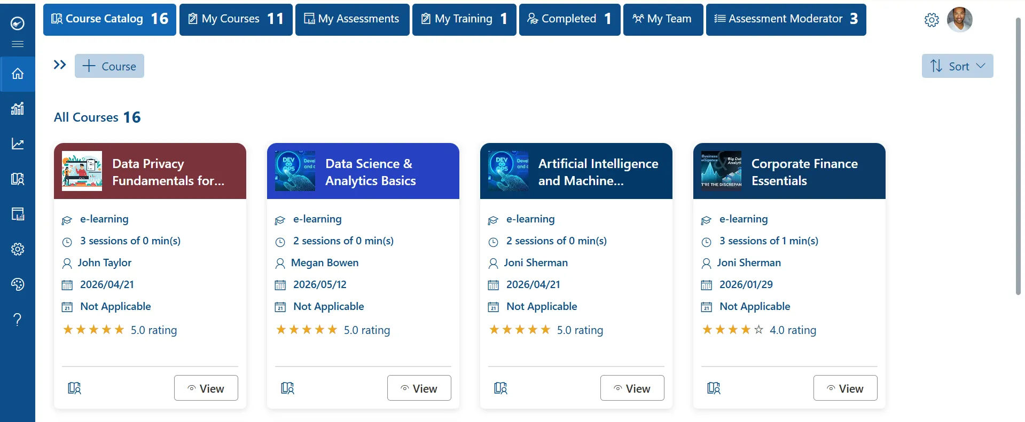
Task: Click the Corporate Finance Essentials course thumbnail
Action: tap(721, 171)
